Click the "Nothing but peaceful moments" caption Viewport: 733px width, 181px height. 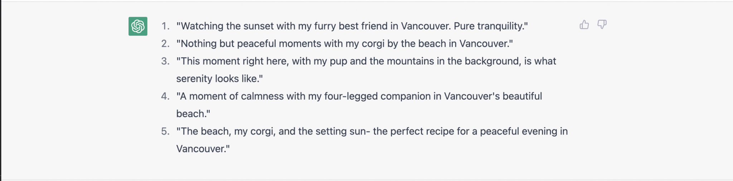point(344,44)
